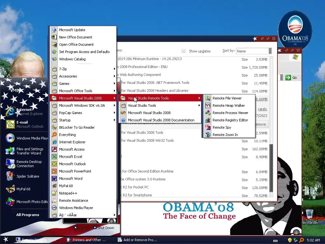Open Visual Studio 2008 Documentation help icon
The image size is (325, 244).
click(123, 120)
